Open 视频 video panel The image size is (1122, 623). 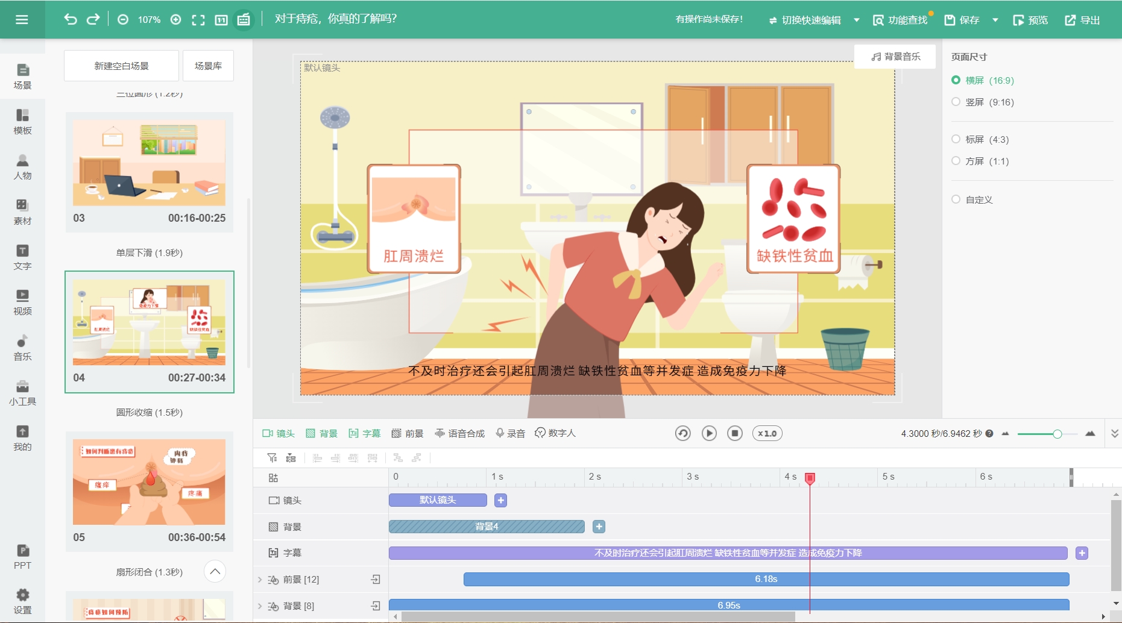(x=22, y=302)
